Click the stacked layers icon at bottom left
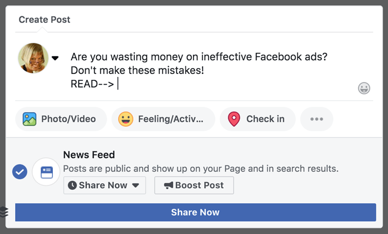Viewport: 388px width, 234px height. [4, 212]
